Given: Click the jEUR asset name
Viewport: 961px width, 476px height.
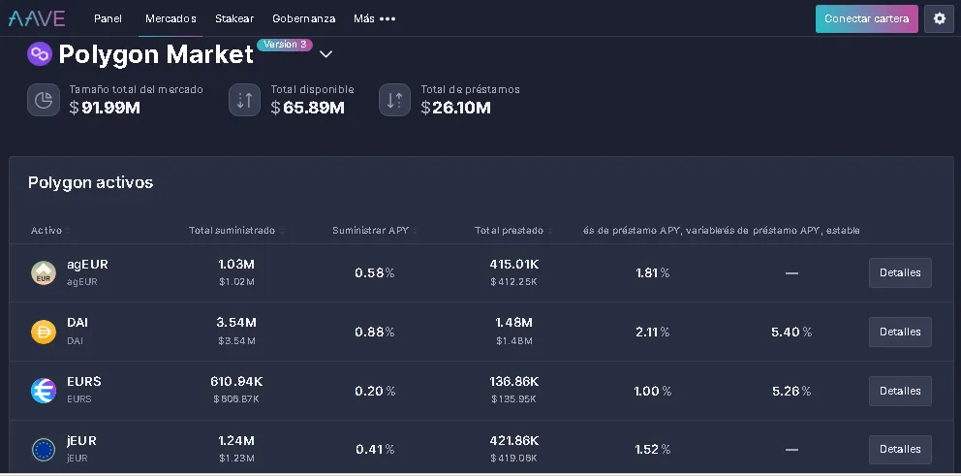Looking at the screenshot, I should click(81, 441).
